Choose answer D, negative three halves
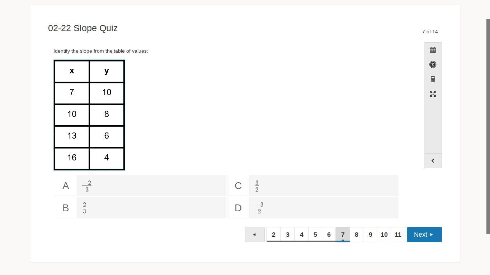This screenshot has height=275, width=490. pyautogui.click(x=313, y=208)
